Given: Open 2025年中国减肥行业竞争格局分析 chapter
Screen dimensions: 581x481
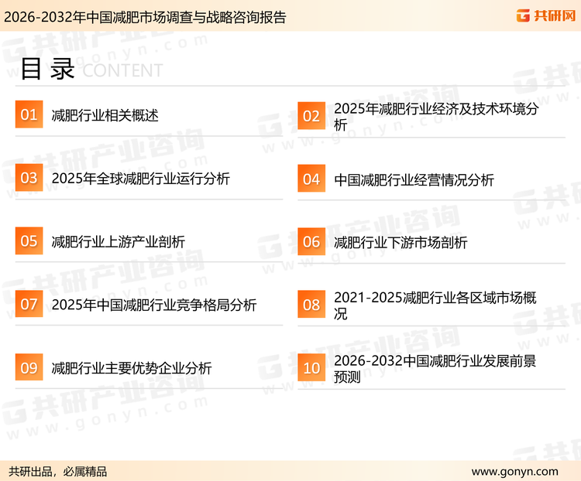Looking at the screenshot, I should pos(154,305).
